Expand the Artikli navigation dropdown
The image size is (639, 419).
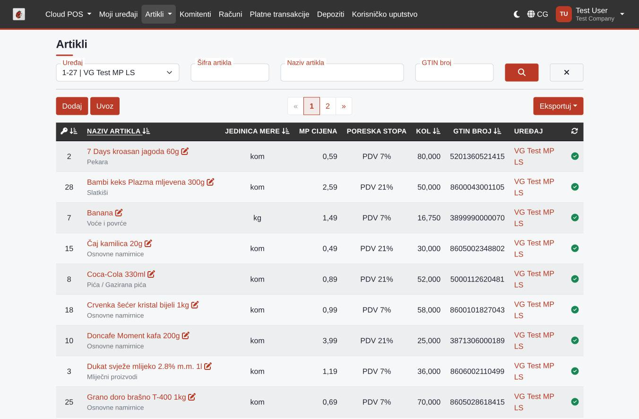pos(158,14)
